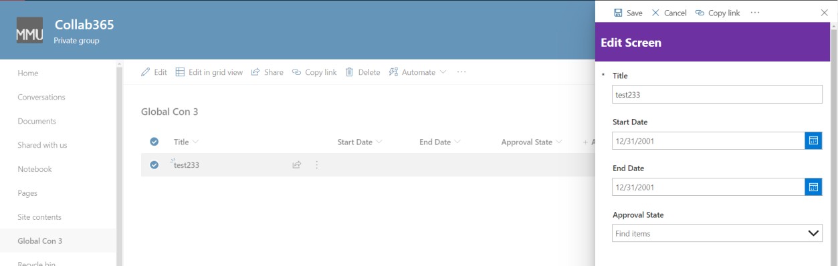Screen dimensions: 838x266
Task: Choose Edit in grid view
Action: [x=209, y=72]
